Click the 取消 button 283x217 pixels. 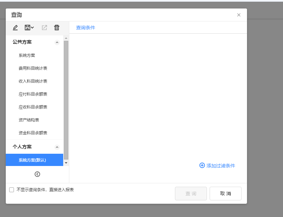click(226, 194)
